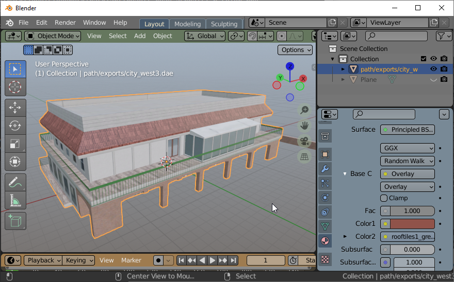
Task: Click the Principled BSDF surface button
Action: [x=408, y=130]
